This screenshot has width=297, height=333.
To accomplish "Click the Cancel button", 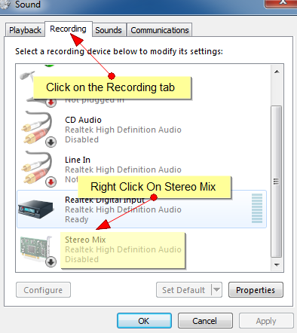I will (x=205, y=321).
